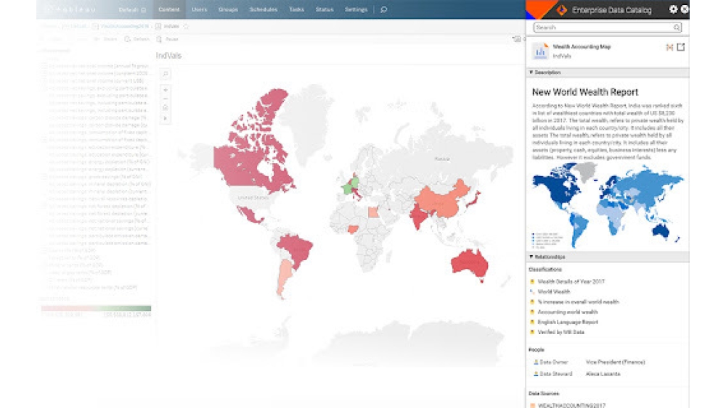Click icon next to World Wealth
This screenshot has width=726, height=408.
click(532, 291)
